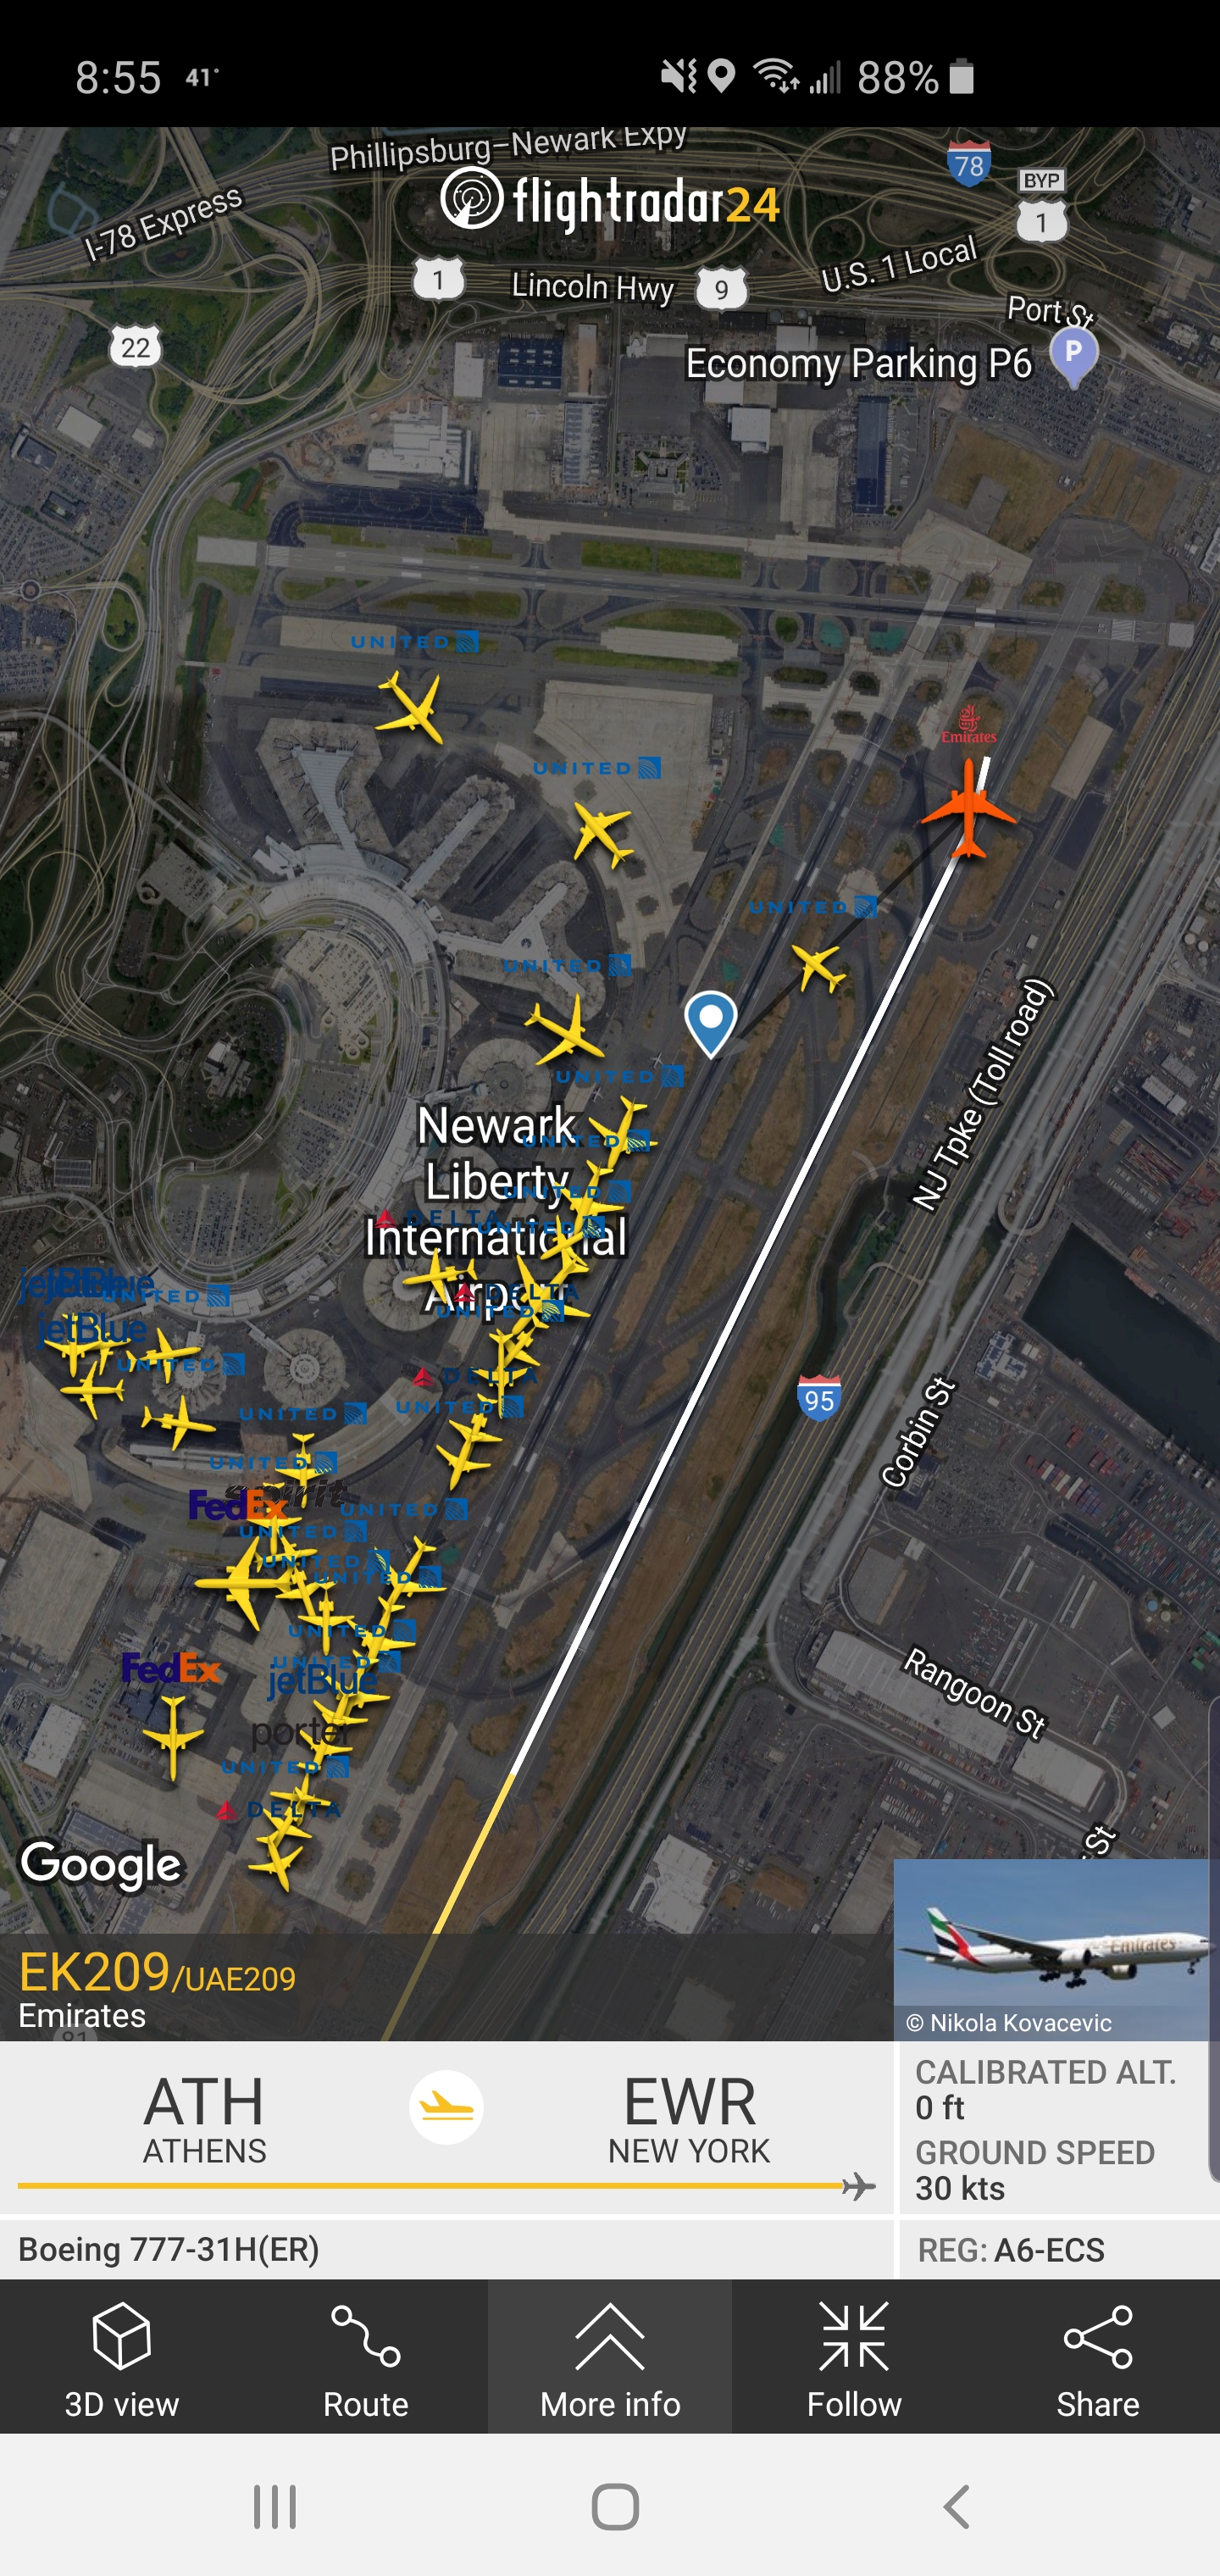Tap the landing status icon between airports
Image resolution: width=1220 pixels, height=2576 pixels.
(x=446, y=2106)
